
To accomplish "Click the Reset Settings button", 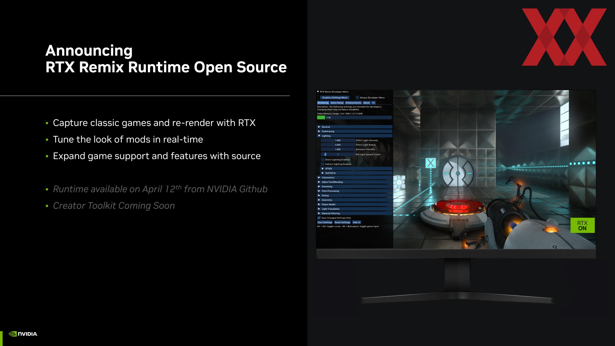I will (x=342, y=222).
